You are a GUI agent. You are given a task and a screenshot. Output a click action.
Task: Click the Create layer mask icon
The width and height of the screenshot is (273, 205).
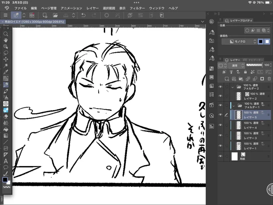tap(262, 79)
